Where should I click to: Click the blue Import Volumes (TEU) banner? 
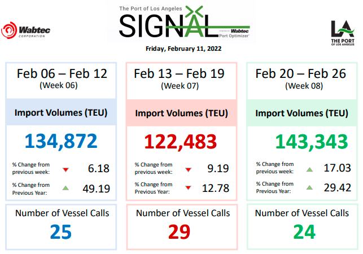[x=62, y=112]
